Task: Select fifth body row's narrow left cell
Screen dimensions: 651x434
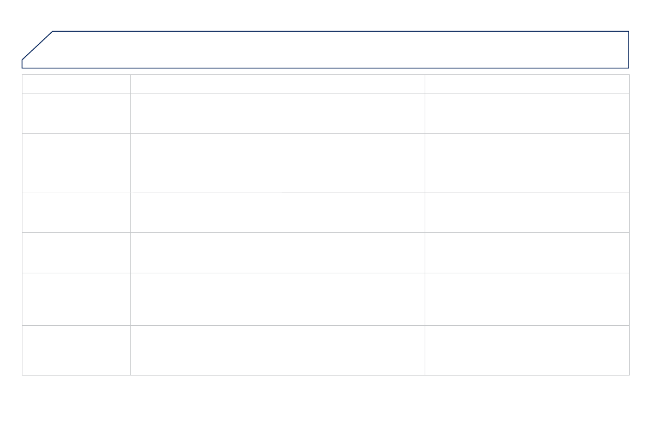Action: point(76,299)
